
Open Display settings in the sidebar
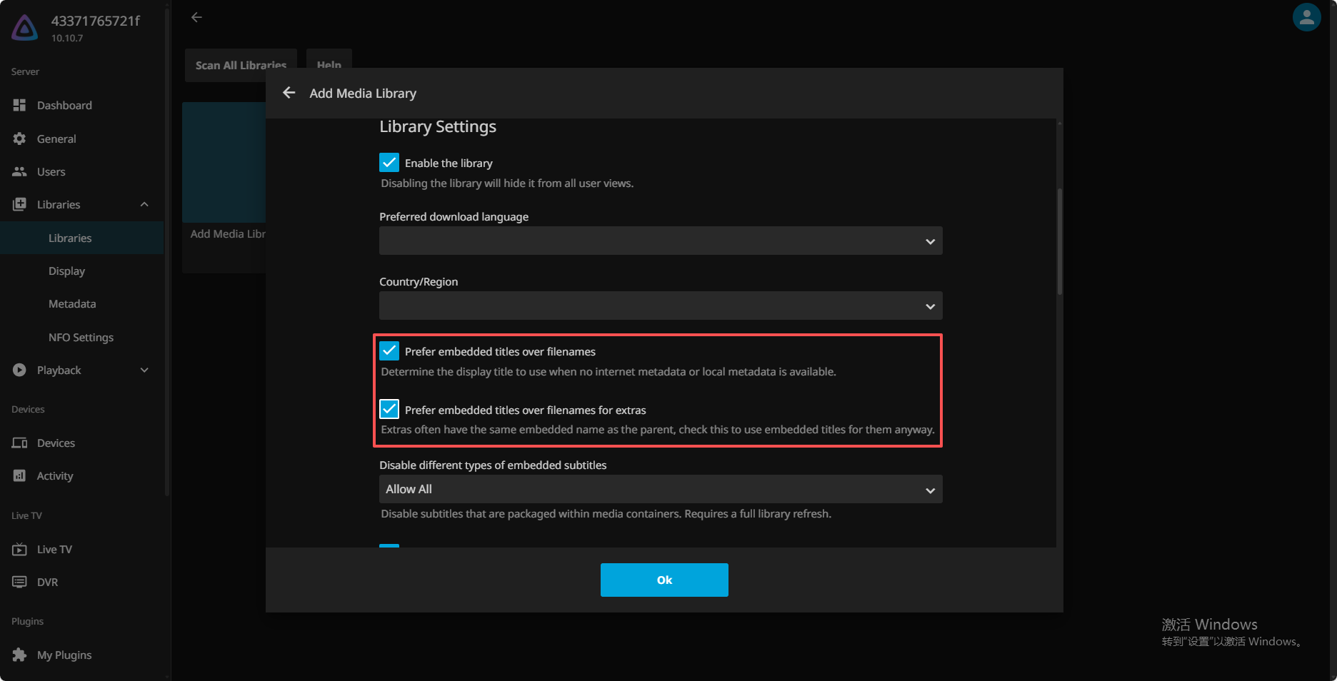click(82, 271)
